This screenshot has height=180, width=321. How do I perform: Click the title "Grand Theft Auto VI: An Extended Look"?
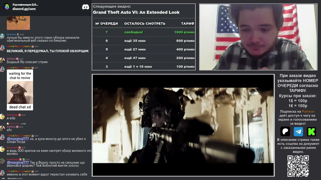136,12
